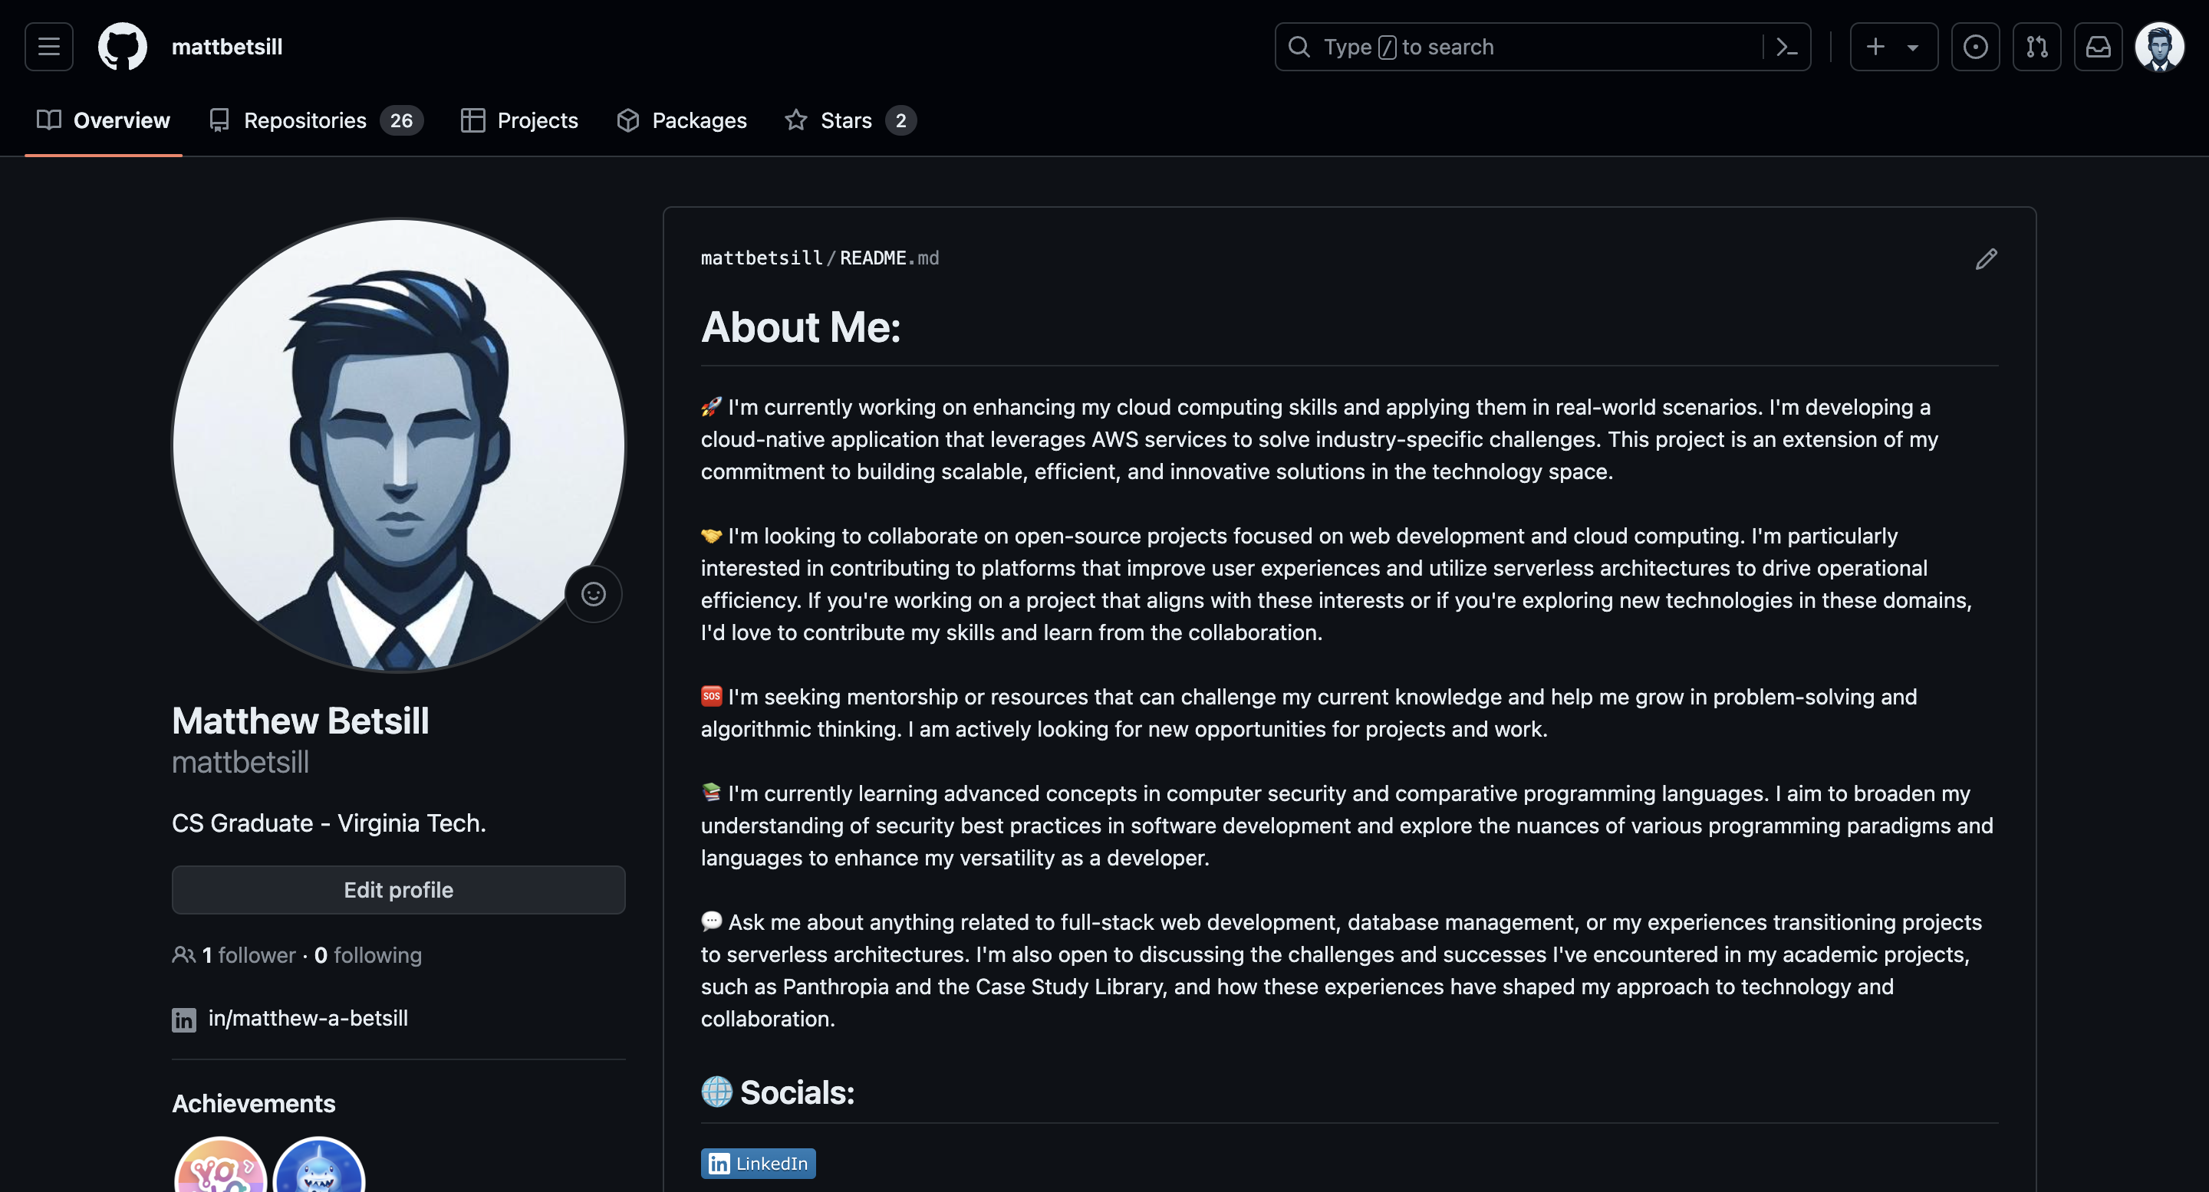Set status via smiley icon on avatar
Screen dimensions: 2209x1192
tap(594, 594)
